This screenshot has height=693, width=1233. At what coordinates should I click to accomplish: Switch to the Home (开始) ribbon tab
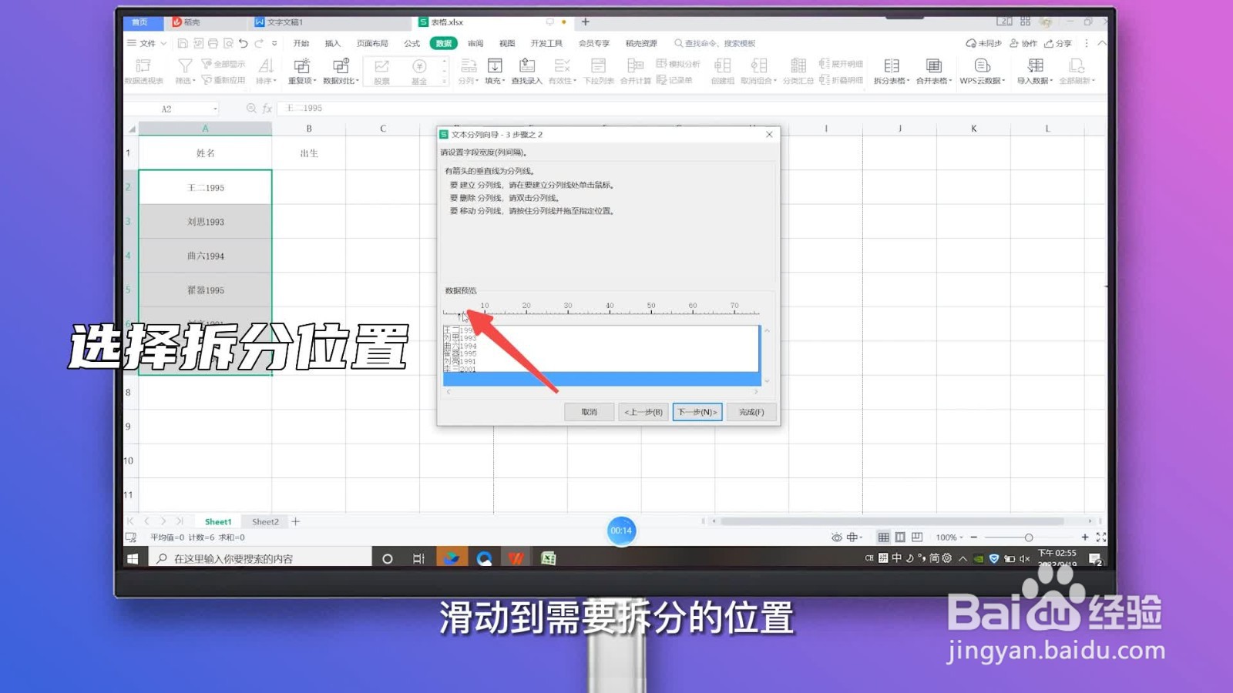[301, 43]
